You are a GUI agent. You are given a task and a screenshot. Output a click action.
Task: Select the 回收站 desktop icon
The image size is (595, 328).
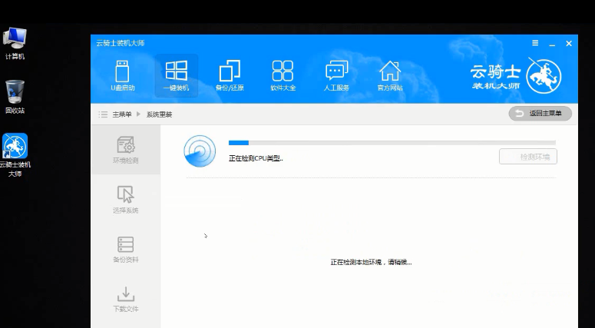tap(15, 97)
